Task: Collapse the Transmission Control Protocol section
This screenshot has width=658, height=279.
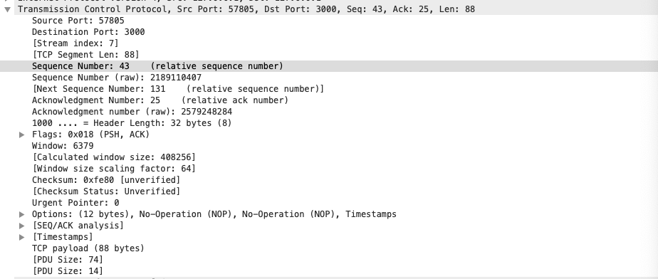Action: (7, 9)
